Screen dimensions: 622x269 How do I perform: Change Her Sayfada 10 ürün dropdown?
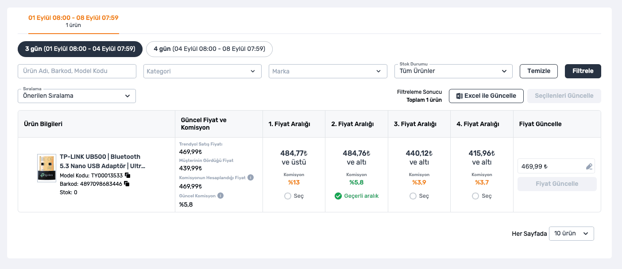pos(571,234)
